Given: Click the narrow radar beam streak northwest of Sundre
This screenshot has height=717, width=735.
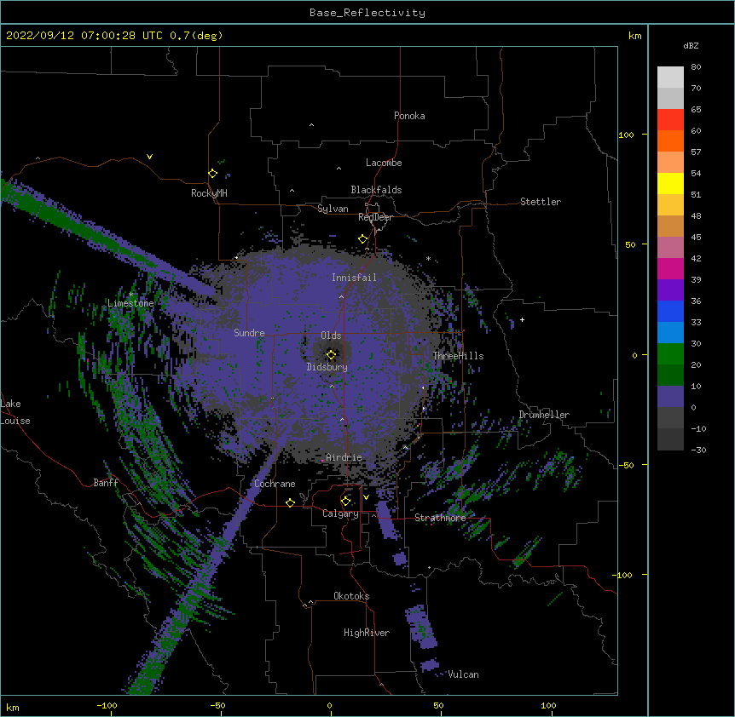Looking at the screenshot, I should click(x=107, y=237).
